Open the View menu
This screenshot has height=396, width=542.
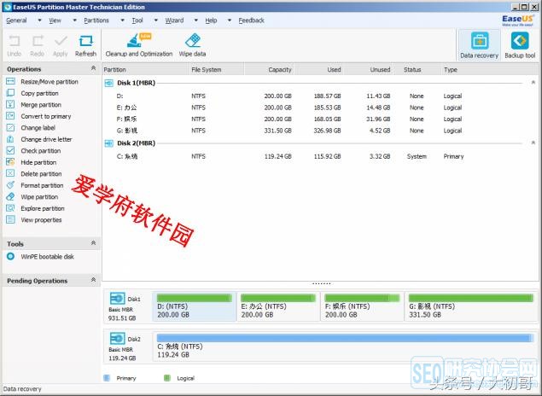[x=55, y=20]
